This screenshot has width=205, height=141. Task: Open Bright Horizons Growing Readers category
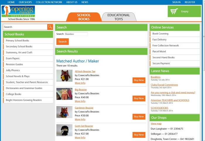point(28,100)
